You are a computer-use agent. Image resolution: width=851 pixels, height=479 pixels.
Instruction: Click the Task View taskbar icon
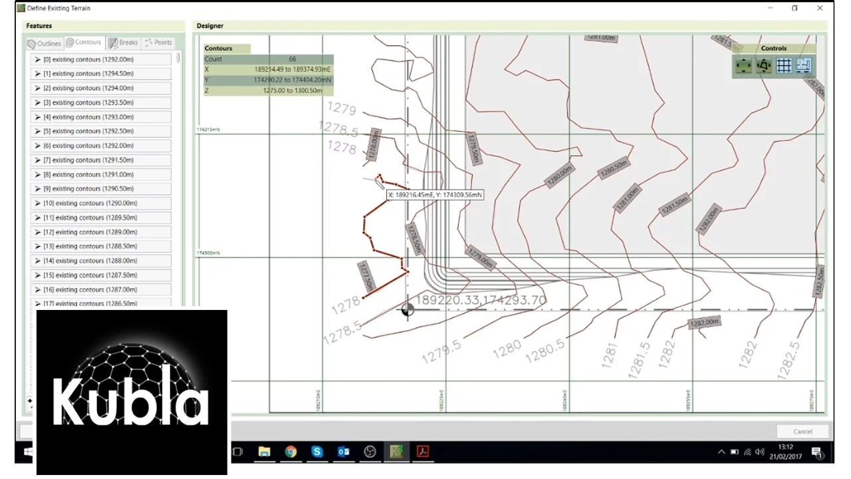237,452
